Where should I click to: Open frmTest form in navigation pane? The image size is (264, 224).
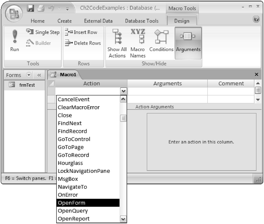pos(27,85)
